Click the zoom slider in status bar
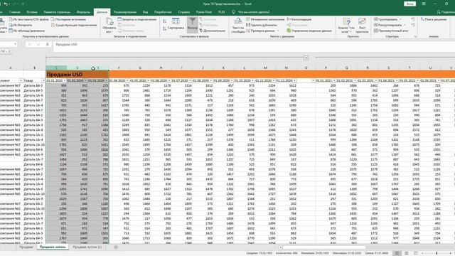455x256 pixels. [437, 253]
